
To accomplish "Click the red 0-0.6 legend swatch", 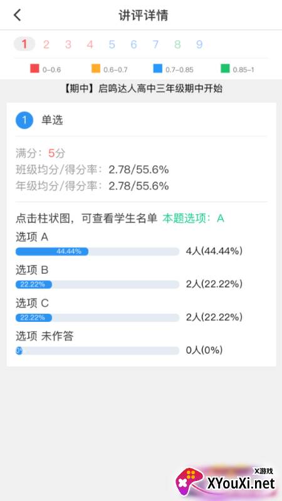I will click(34, 68).
